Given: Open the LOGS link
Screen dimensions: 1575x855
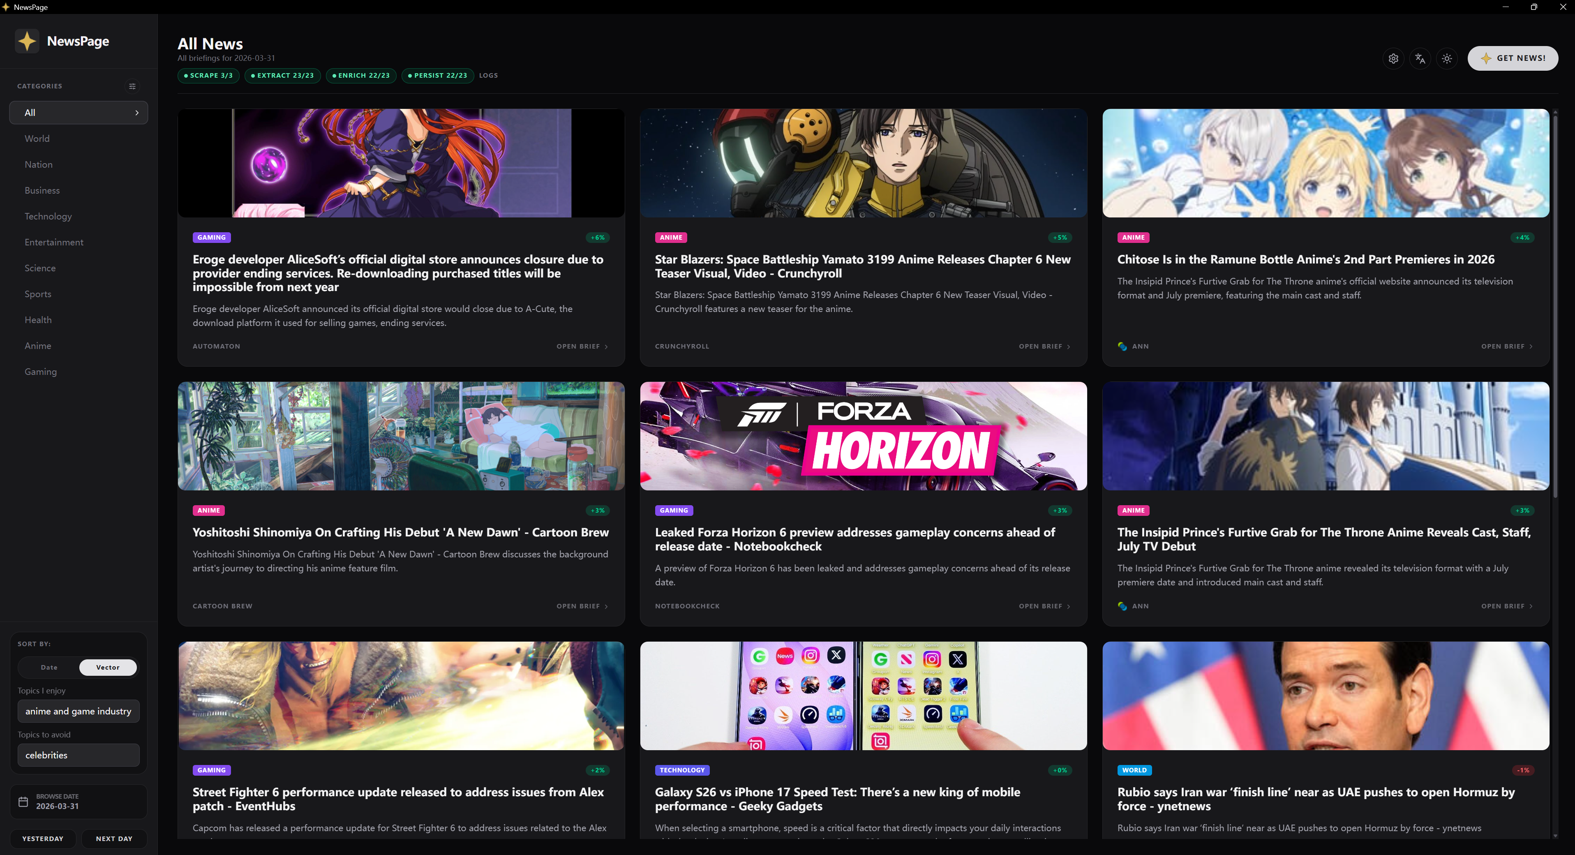Looking at the screenshot, I should tap(489, 75).
